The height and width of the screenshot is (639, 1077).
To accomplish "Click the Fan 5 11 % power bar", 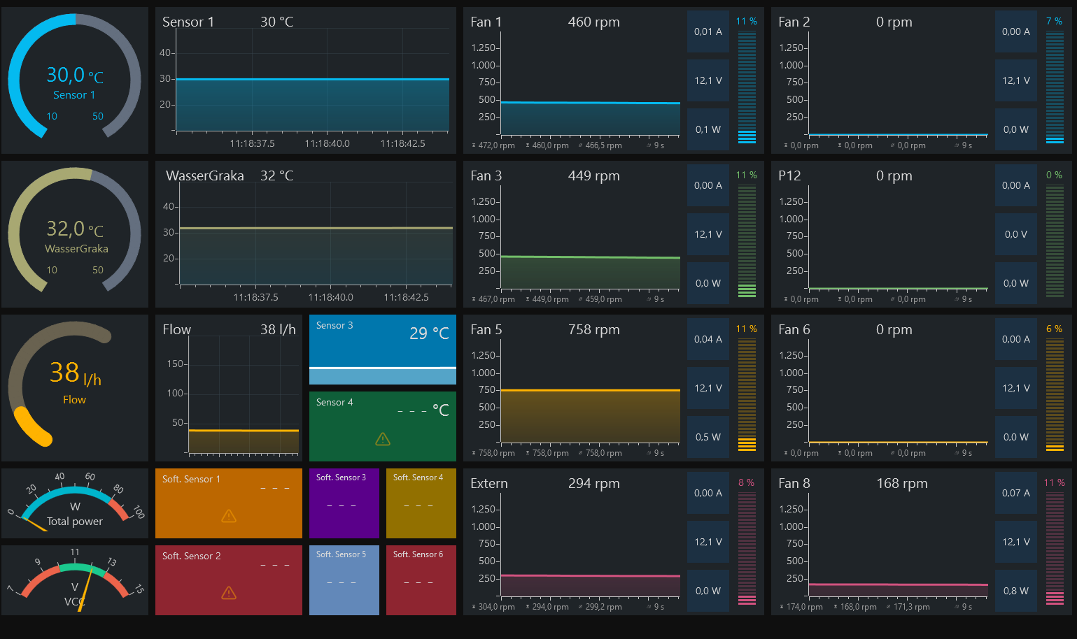I will click(x=747, y=394).
